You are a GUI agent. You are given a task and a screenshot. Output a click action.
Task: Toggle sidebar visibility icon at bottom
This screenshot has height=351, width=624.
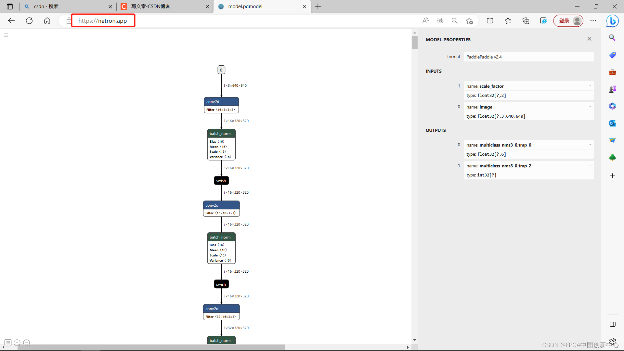[x=612, y=324]
